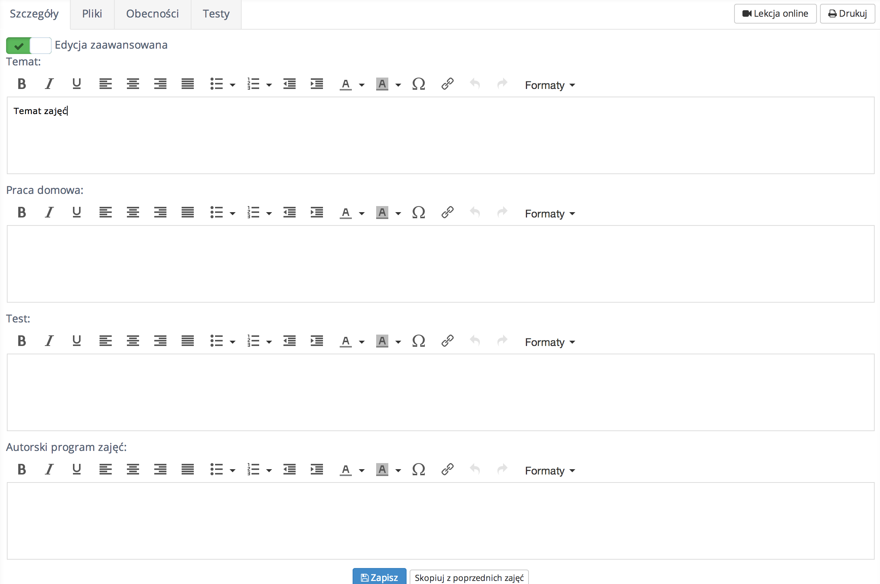Screen dimensions: 880x584
Task: Increase indent in Autorski program toolbar
Action: click(x=317, y=469)
